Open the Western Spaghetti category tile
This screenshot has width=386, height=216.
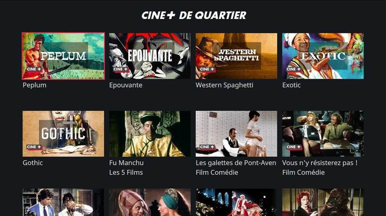tap(236, 56)
